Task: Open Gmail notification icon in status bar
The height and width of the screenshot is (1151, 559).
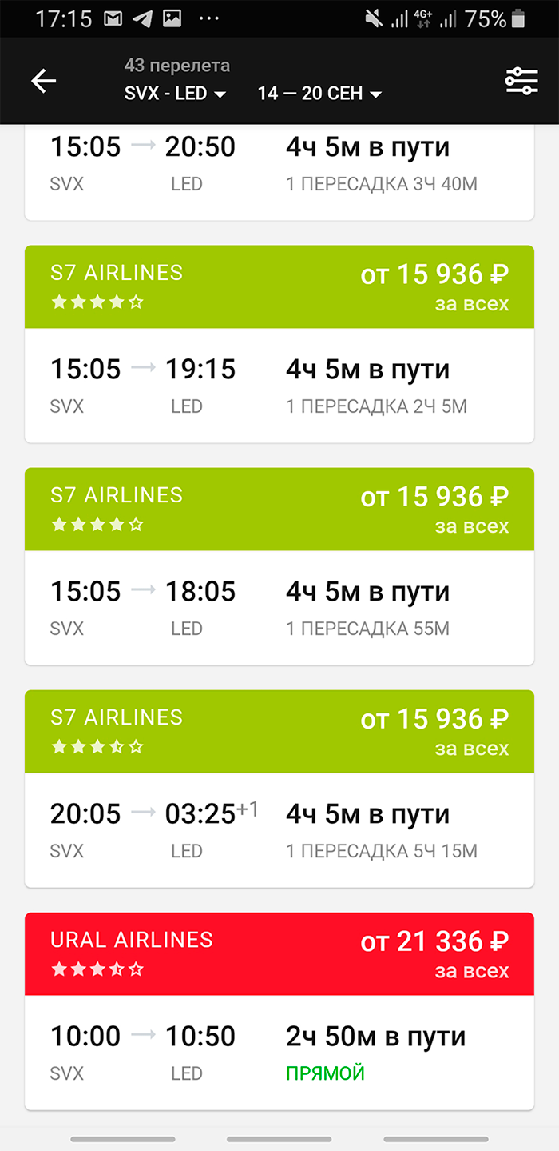Action: (112, 19)
